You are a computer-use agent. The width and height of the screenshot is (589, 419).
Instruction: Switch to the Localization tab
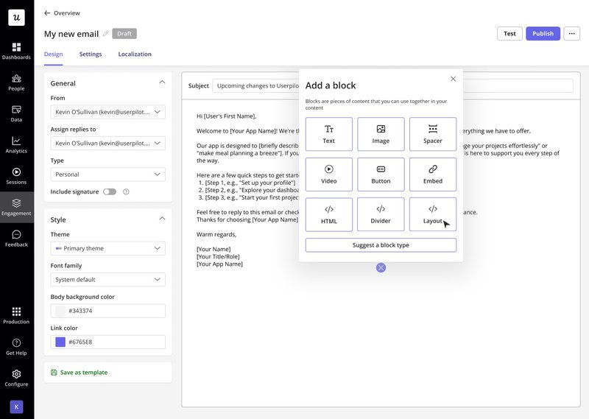coord(135,54)
